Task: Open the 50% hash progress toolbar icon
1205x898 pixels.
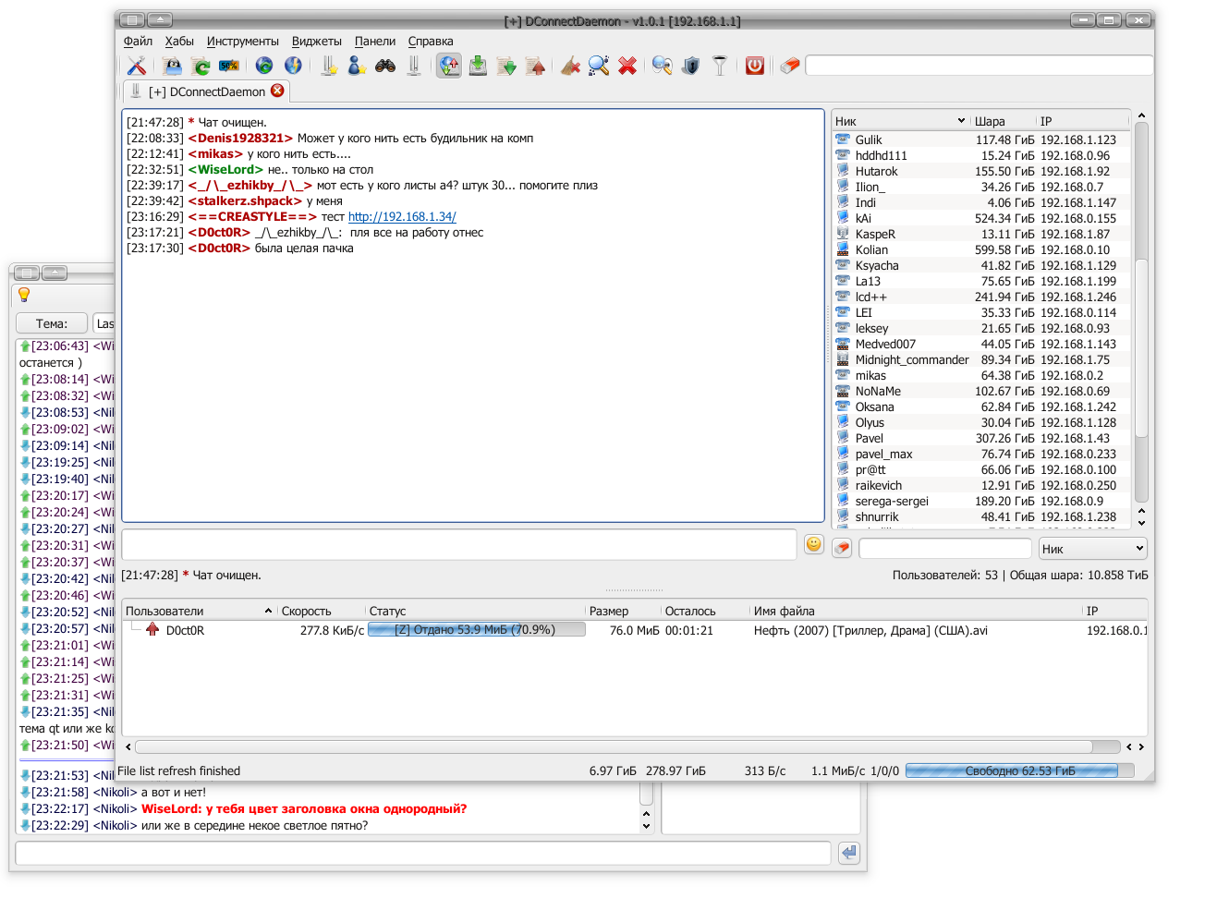Action: tap(229, 66)
